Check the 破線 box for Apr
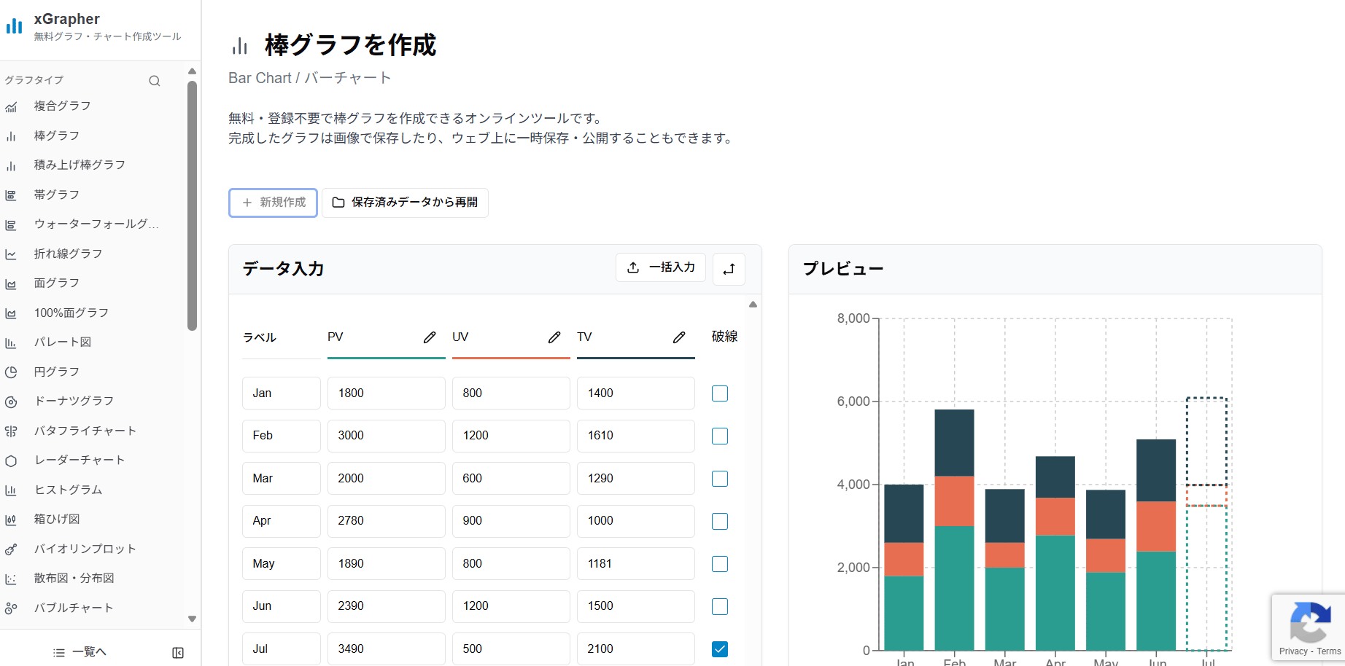 click(719, 521)
